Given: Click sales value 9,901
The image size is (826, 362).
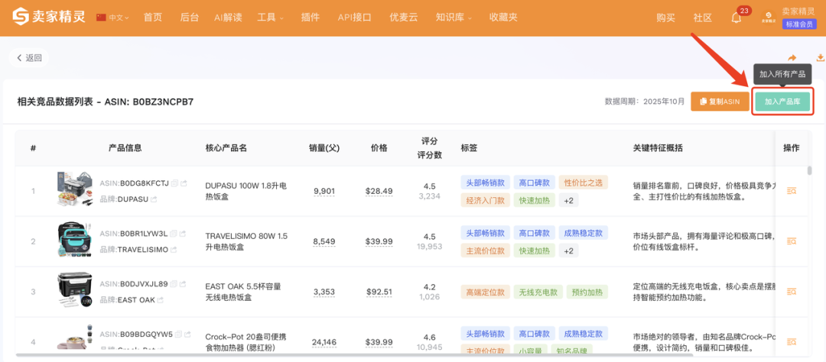Looking at the screenshot, I should pyautogui.click(x=324, y=191).
